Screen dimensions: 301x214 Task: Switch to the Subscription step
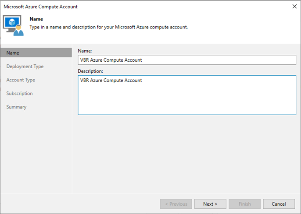tap(19, 93)
